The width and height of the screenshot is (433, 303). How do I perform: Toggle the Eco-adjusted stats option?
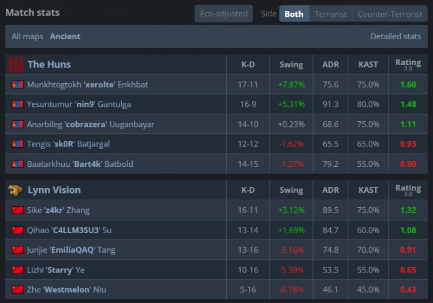coord(223,14)
